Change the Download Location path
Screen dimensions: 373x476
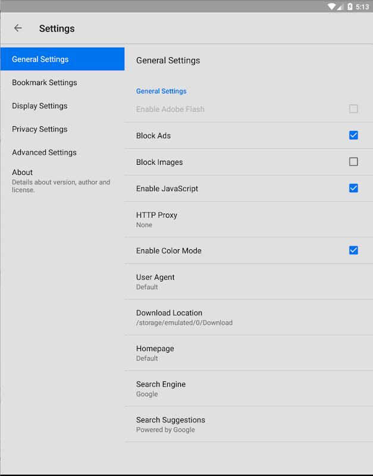coord(248,317)
